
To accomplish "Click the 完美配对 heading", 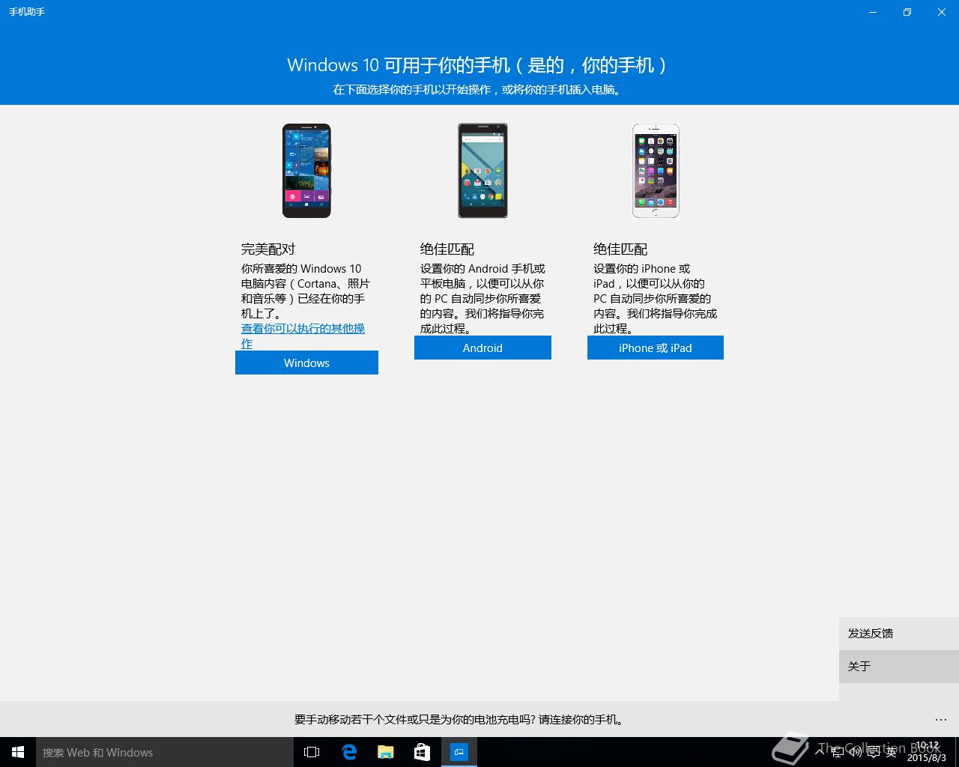I will (x=268, y=249).
